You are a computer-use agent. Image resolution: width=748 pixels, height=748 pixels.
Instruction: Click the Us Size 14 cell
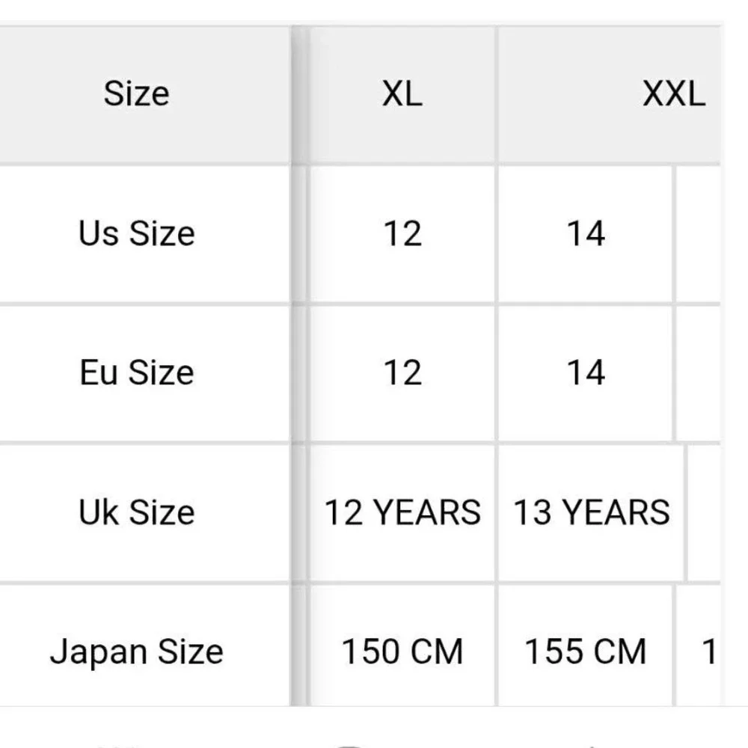[586, 233]
